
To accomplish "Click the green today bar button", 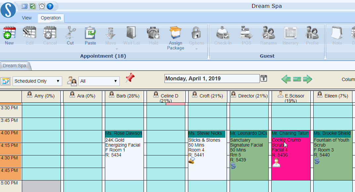I will point(297,79).
